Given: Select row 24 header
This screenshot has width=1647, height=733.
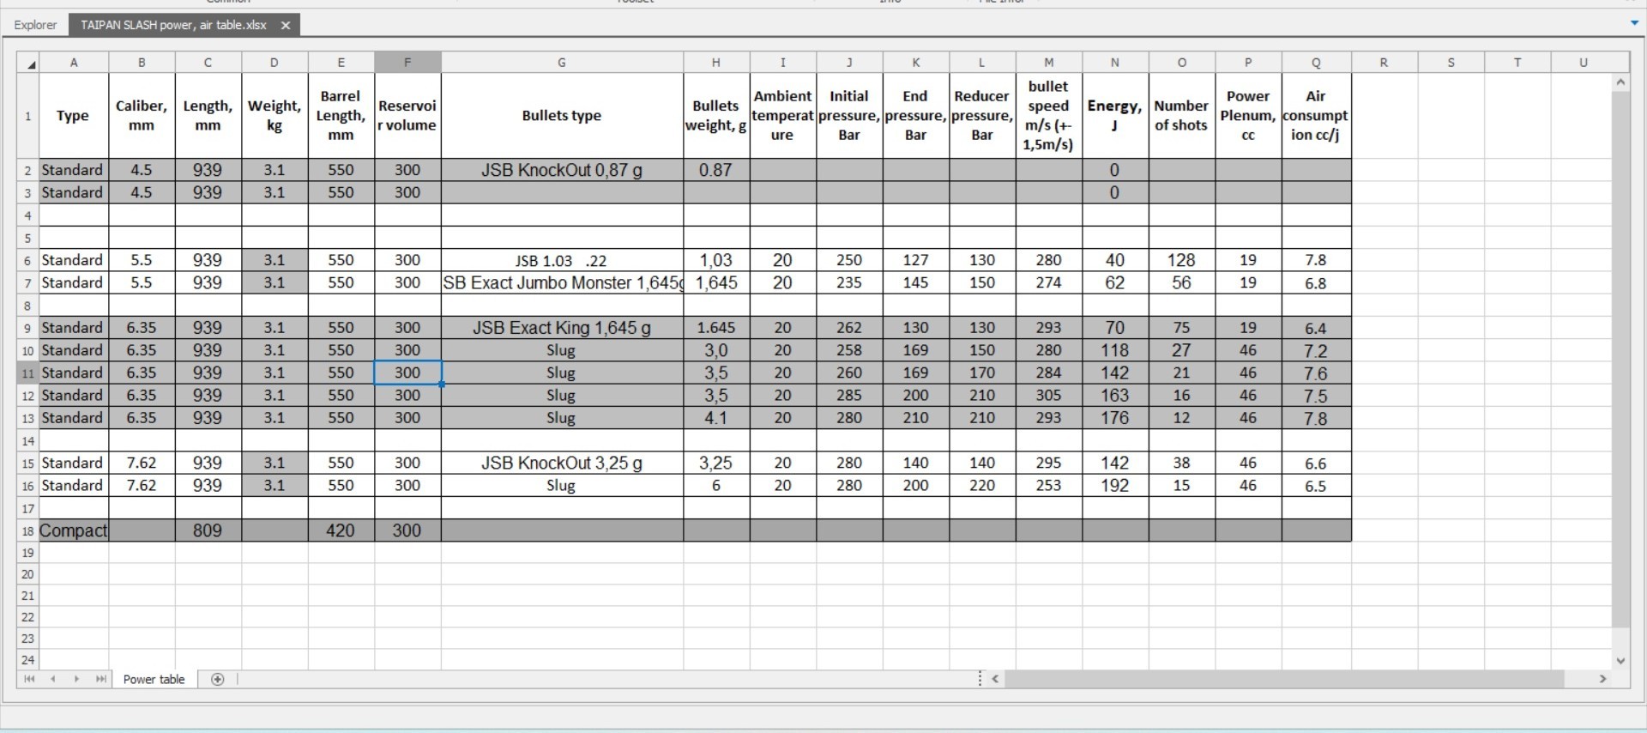Looking at the screenshot, I should click(28, 660).
